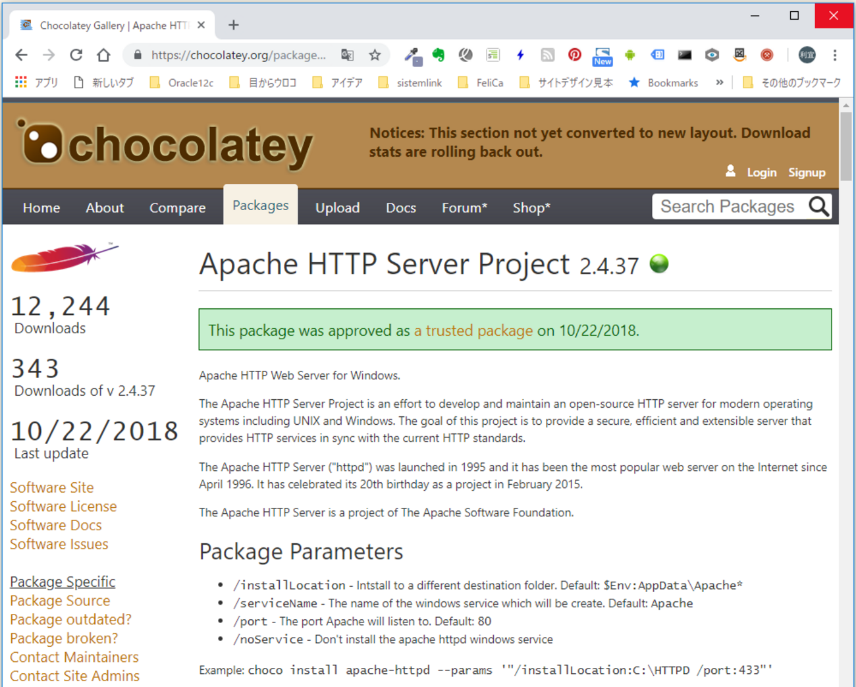Open the Contact Site Admins link

(x=75, y=676)
